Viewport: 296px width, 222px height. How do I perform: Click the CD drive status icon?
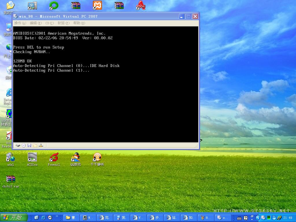(24, 146)
